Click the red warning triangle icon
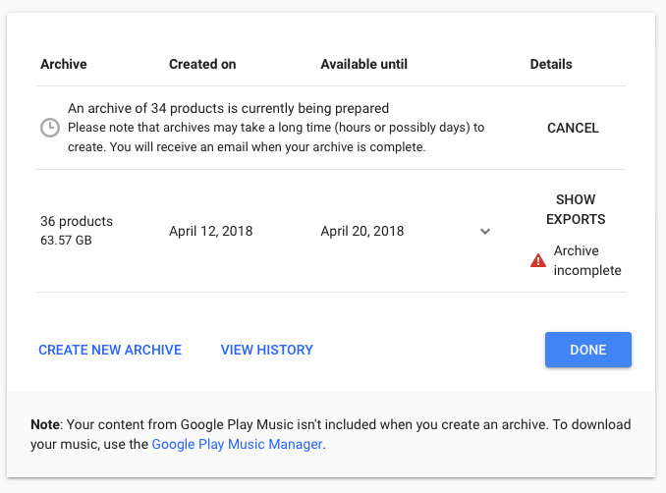 (537, 260)
